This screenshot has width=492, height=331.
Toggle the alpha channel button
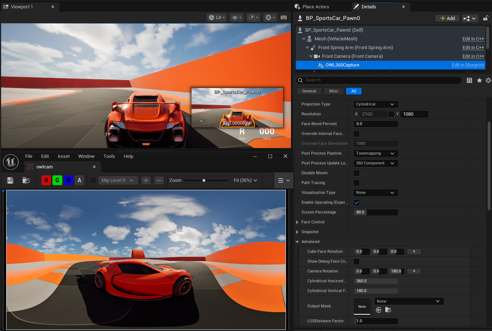pyautogui.click(x=79, y=180)
